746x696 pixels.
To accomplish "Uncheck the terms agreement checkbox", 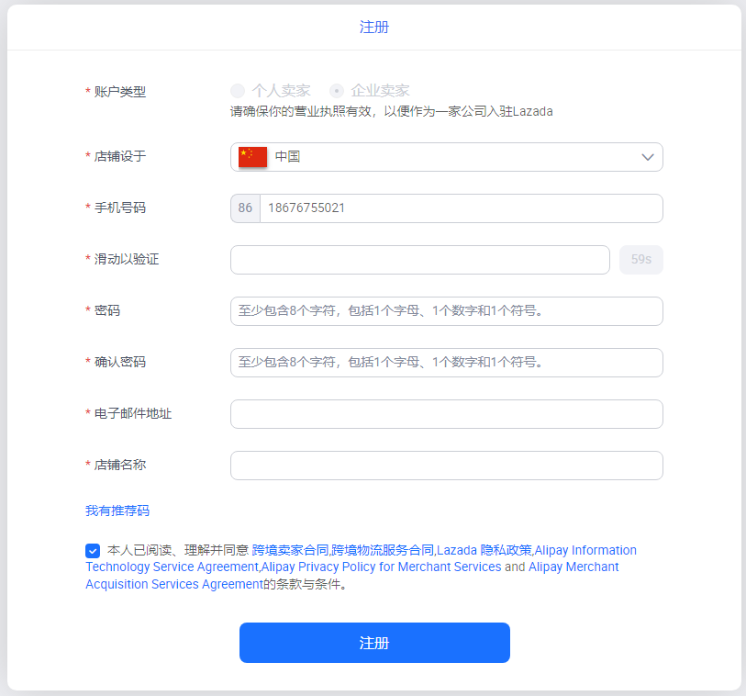I will point(92,550).
